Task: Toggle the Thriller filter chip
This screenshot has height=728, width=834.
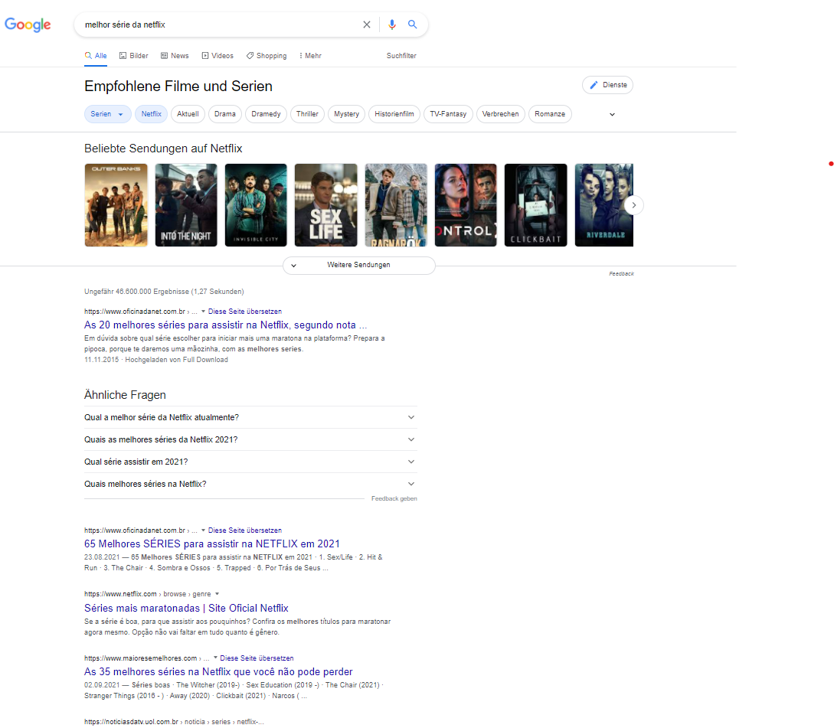Action: [x=307, y=114]
